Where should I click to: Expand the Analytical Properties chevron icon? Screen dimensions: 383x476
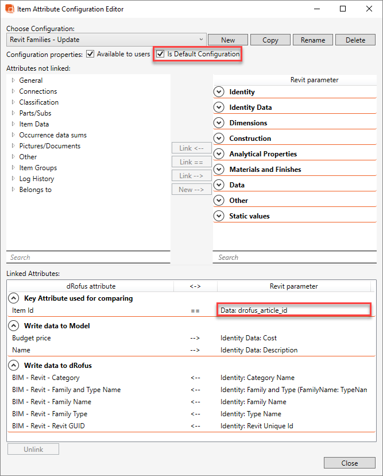point(218,154)
